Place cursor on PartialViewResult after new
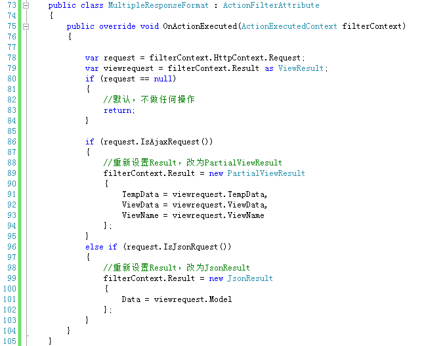 [266, 173]
